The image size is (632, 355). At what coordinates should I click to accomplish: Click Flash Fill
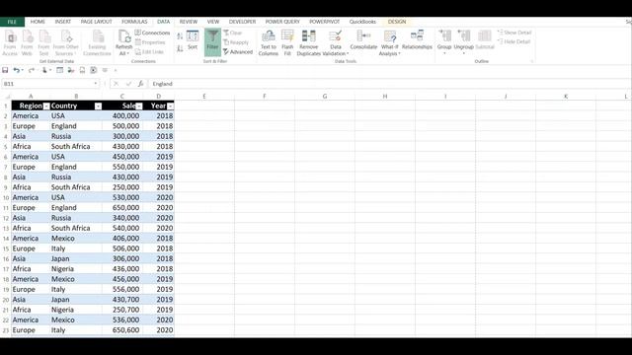click(287, 42)
